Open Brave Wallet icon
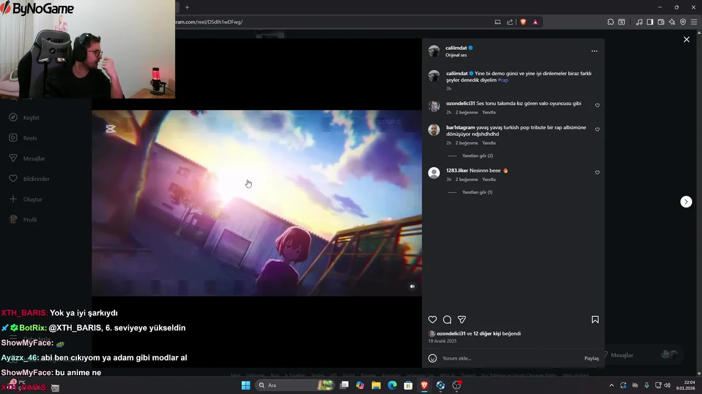Image resolution: width=702 pixels, height=394 pixels. (661, 22)
